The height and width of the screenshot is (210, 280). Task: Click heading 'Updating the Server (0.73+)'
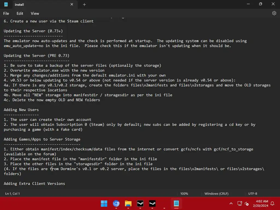click(33, 31)
